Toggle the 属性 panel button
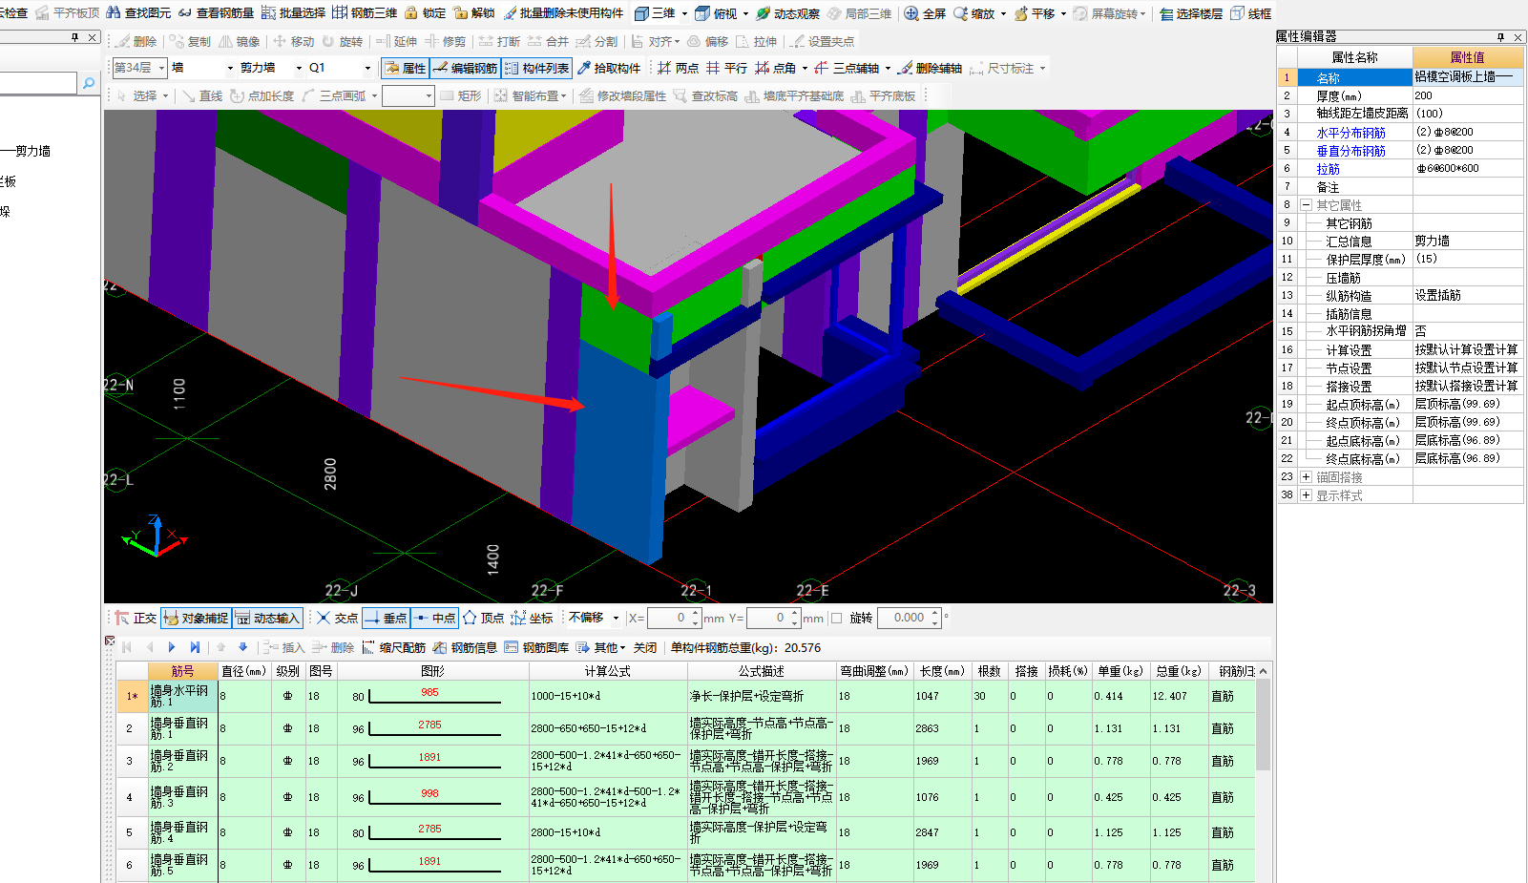 406,68
